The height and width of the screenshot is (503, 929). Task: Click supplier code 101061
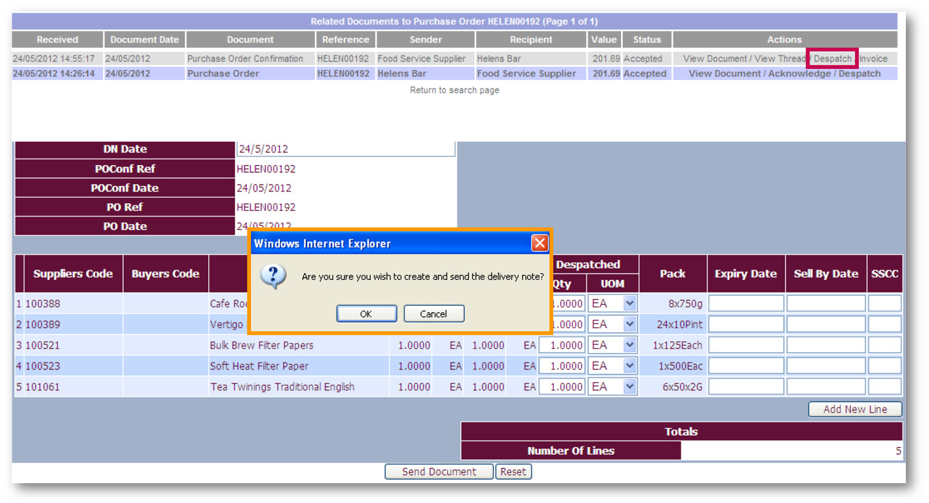[42, 387]
